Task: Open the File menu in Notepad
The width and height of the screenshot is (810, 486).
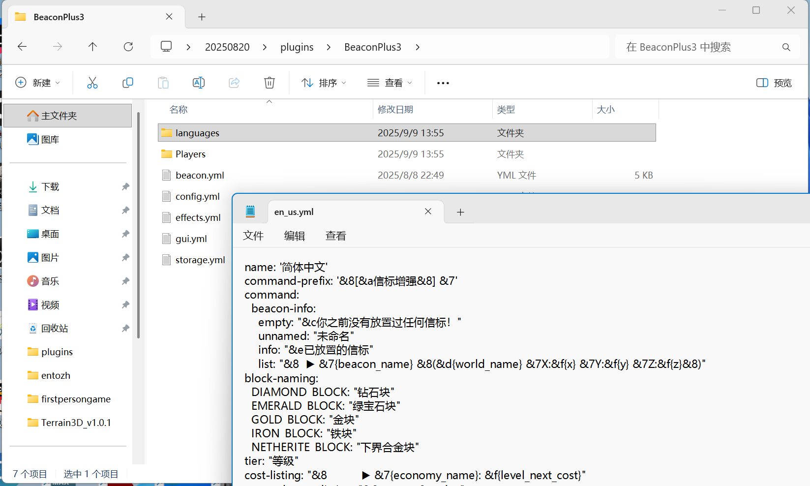Action: tap(253, 236)
